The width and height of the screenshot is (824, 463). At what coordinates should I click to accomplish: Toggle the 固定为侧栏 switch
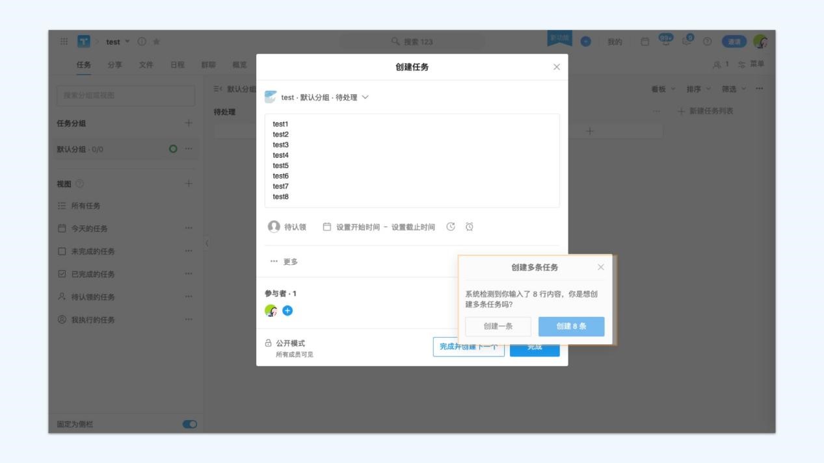(189, 424)
